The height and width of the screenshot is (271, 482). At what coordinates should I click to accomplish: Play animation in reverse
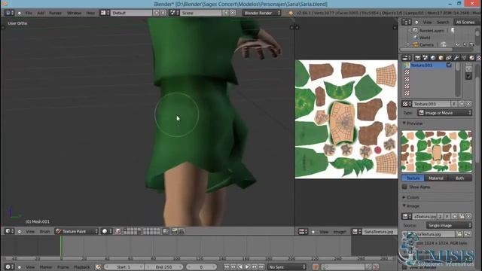pos(240,267)
